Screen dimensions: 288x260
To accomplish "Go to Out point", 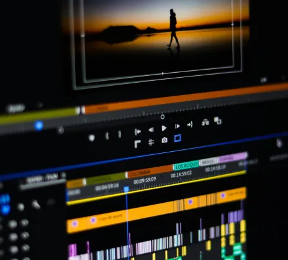I will [190, 124].
